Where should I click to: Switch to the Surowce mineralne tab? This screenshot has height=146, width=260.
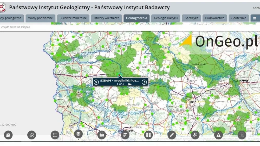(x=73, y=18)
